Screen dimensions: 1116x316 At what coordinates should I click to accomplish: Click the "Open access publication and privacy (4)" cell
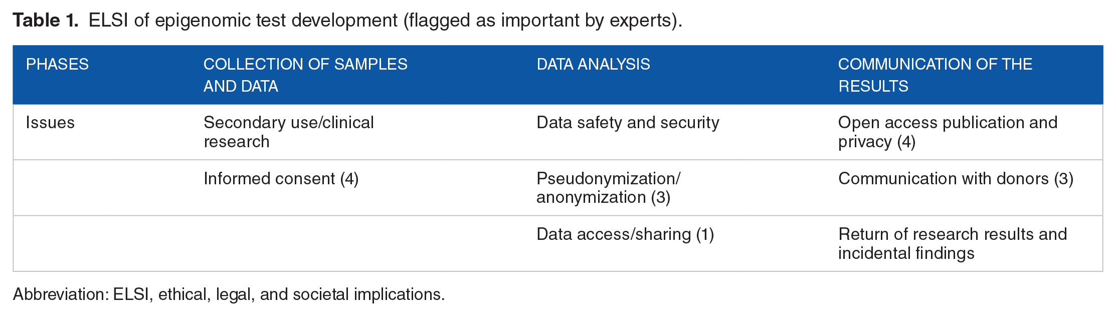pyautogui.click(x=948, y=132)
